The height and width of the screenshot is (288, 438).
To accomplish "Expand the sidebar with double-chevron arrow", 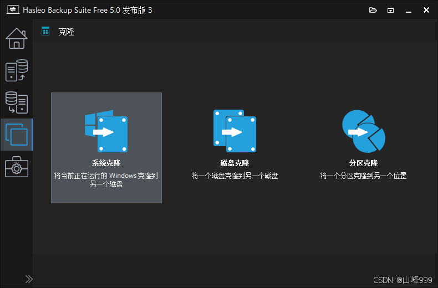I will [29, 279].
